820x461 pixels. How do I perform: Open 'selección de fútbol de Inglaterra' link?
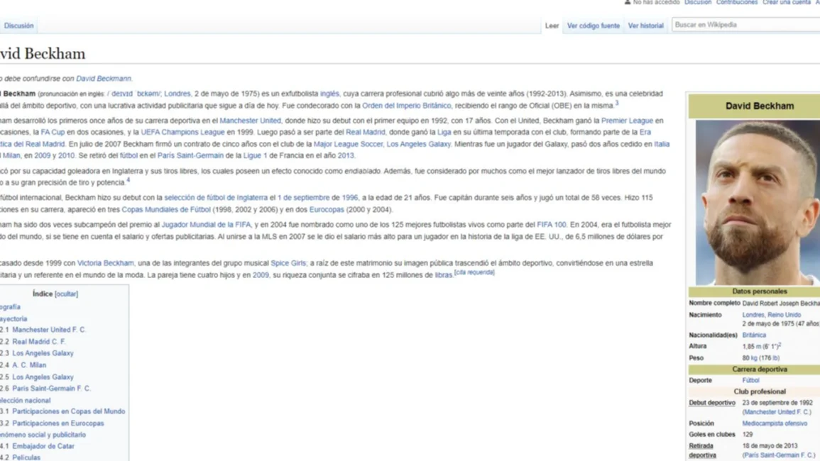(215, 198)
